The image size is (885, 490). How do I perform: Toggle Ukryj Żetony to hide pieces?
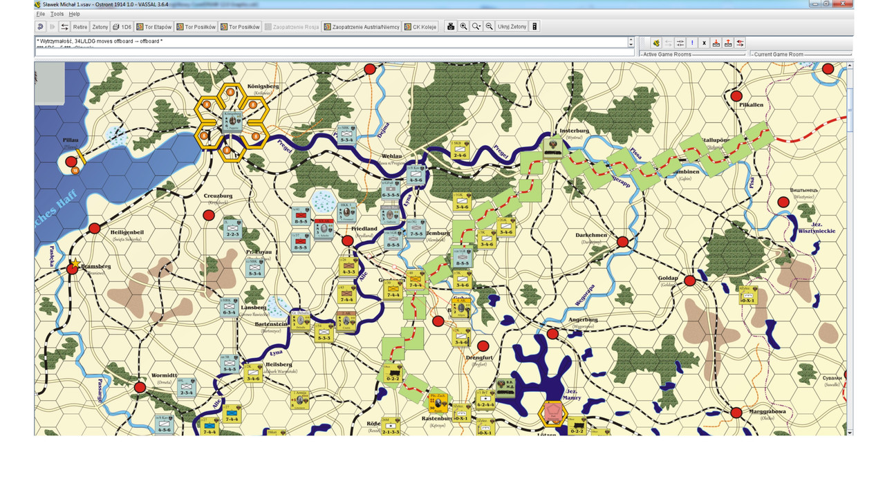(x=512, y=27)
